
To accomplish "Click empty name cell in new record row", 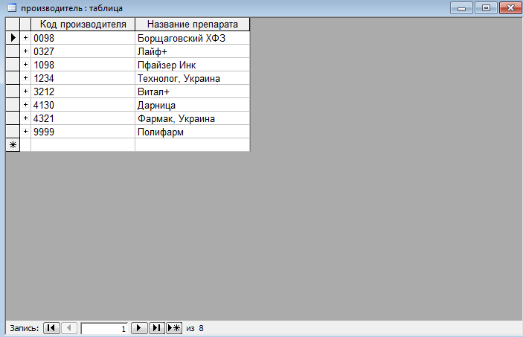I will pyautogui.click(x=193, y=145).
